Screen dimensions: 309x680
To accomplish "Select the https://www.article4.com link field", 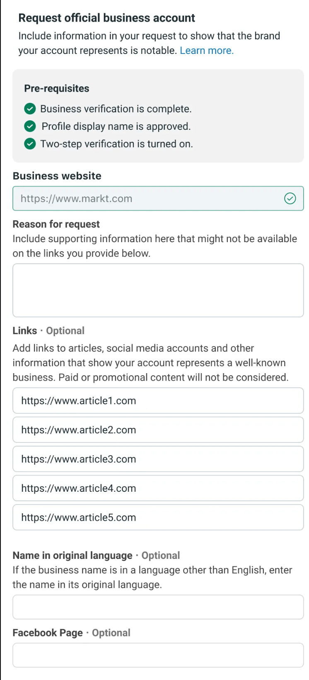I will [157, 488].
